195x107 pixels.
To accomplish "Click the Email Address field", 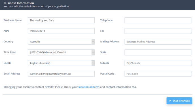I will pyautogui.click(x=61, y=74).
